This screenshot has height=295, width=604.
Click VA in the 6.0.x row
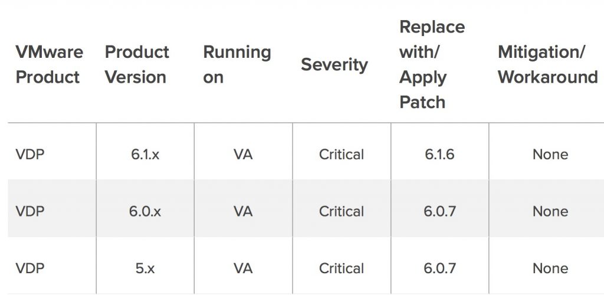243,211
